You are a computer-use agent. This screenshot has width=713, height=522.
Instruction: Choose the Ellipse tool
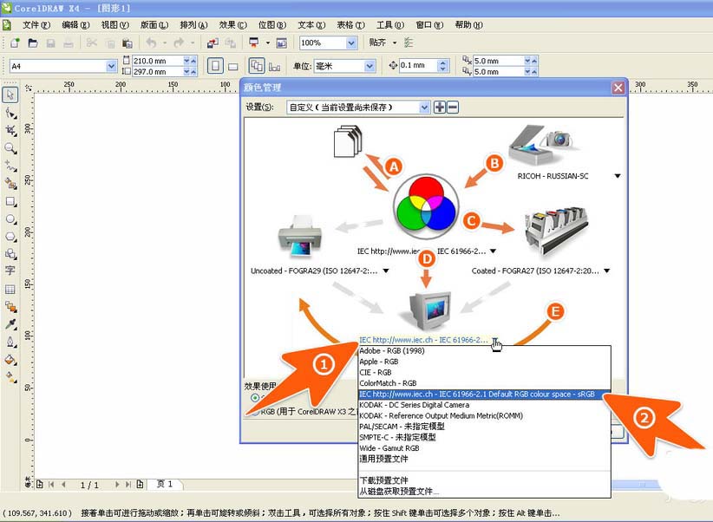tap(10, 219)
